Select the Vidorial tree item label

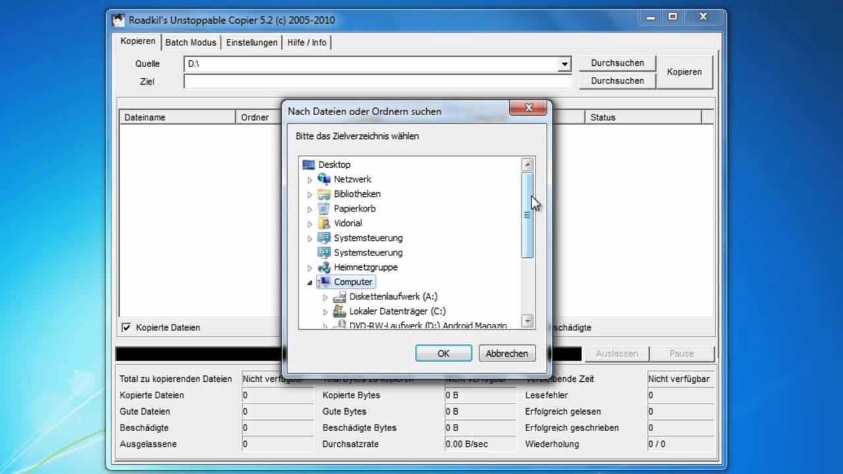click(x=348, y=223)
